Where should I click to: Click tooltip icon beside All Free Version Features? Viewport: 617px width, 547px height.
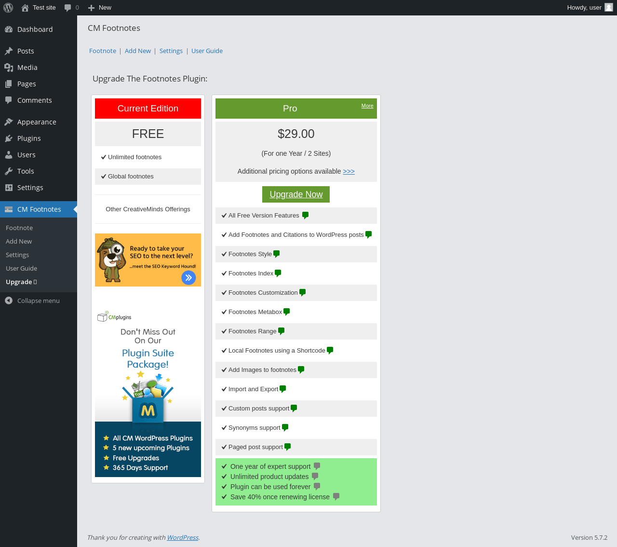(x=305, y=216)
